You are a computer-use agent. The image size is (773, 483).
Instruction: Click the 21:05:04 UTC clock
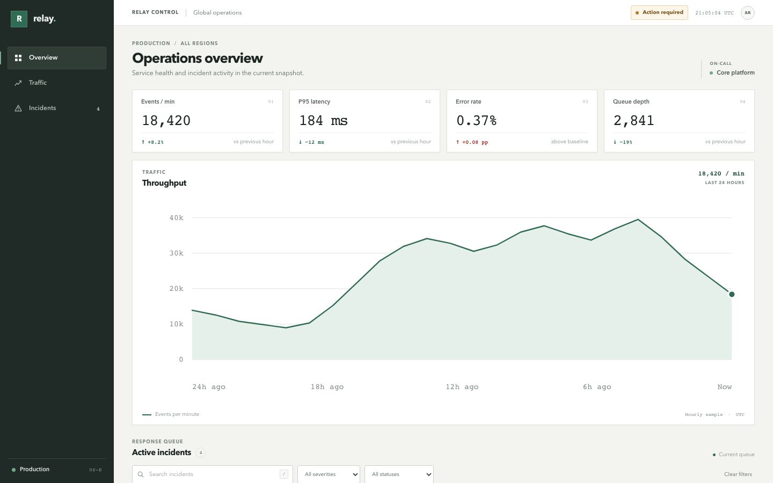pos(714,13)
